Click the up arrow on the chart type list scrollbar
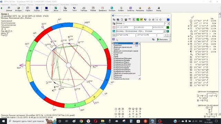This screenshot has height=124, width=221. coord(140,44)
